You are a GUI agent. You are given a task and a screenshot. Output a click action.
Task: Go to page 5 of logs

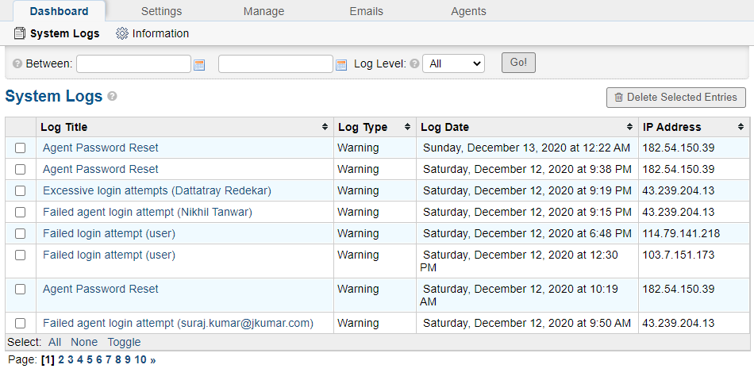point(90,359)
